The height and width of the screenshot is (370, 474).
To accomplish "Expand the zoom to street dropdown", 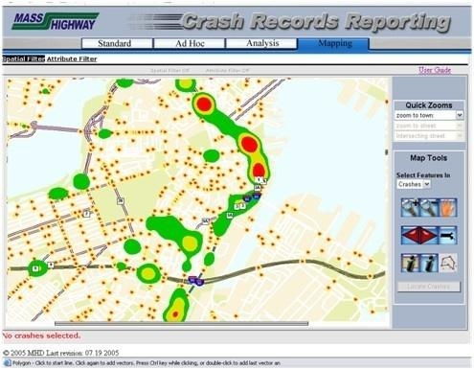I will (x=429, y=126).
